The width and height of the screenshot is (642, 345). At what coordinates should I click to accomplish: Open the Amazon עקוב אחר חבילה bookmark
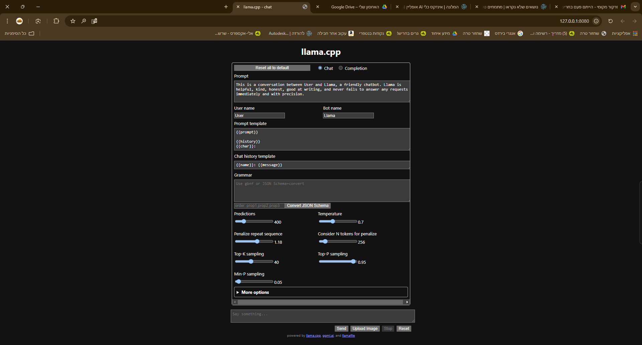(335, 33)
